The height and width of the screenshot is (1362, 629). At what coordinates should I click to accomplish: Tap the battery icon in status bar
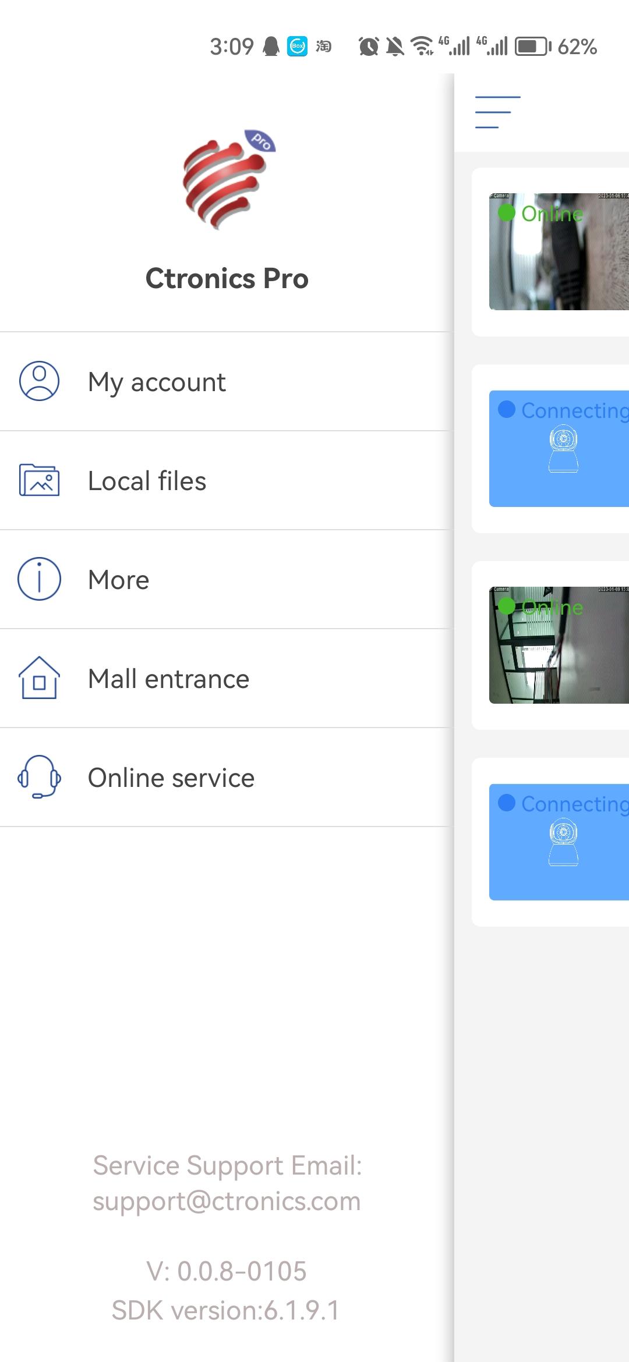point(533,47)
